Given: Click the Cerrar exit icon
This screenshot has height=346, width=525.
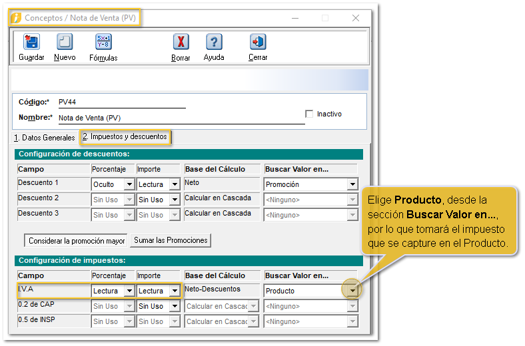Looking at the screenshot, I should tap(258, 43).
